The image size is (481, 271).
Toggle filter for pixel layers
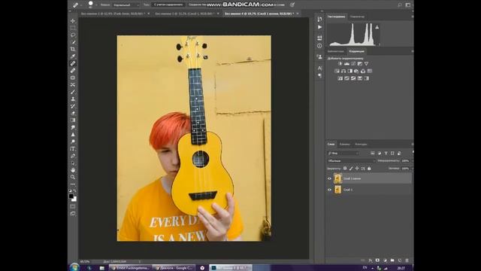pyautogui.click(x=373, y=153)
